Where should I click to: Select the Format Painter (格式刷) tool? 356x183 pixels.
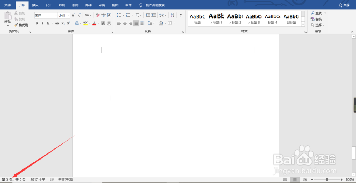point(21,25)
